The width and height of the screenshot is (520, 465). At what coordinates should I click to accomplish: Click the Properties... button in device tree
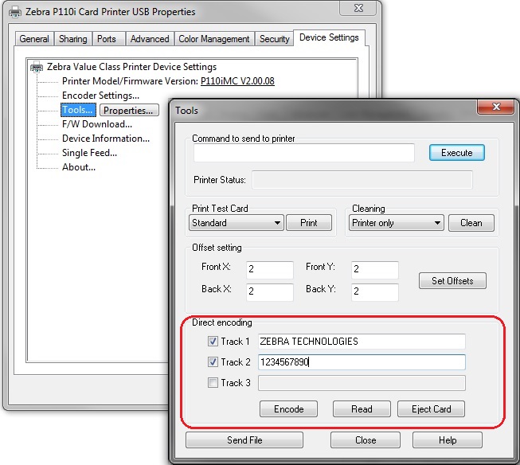coord(129,110)
